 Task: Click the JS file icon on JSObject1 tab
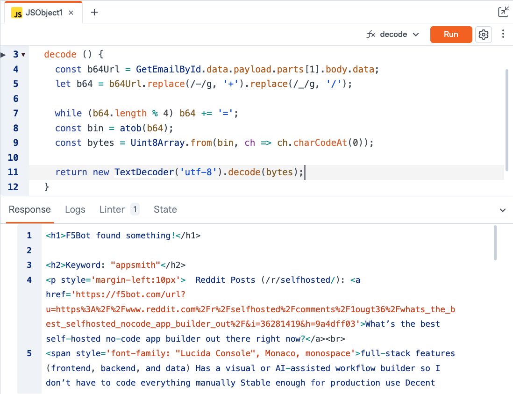click(x=17, y=13)
